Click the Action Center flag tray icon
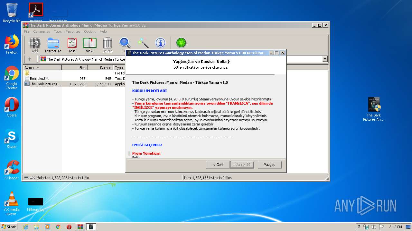Screen dimensions: 412x231 [x=381, y=227]
